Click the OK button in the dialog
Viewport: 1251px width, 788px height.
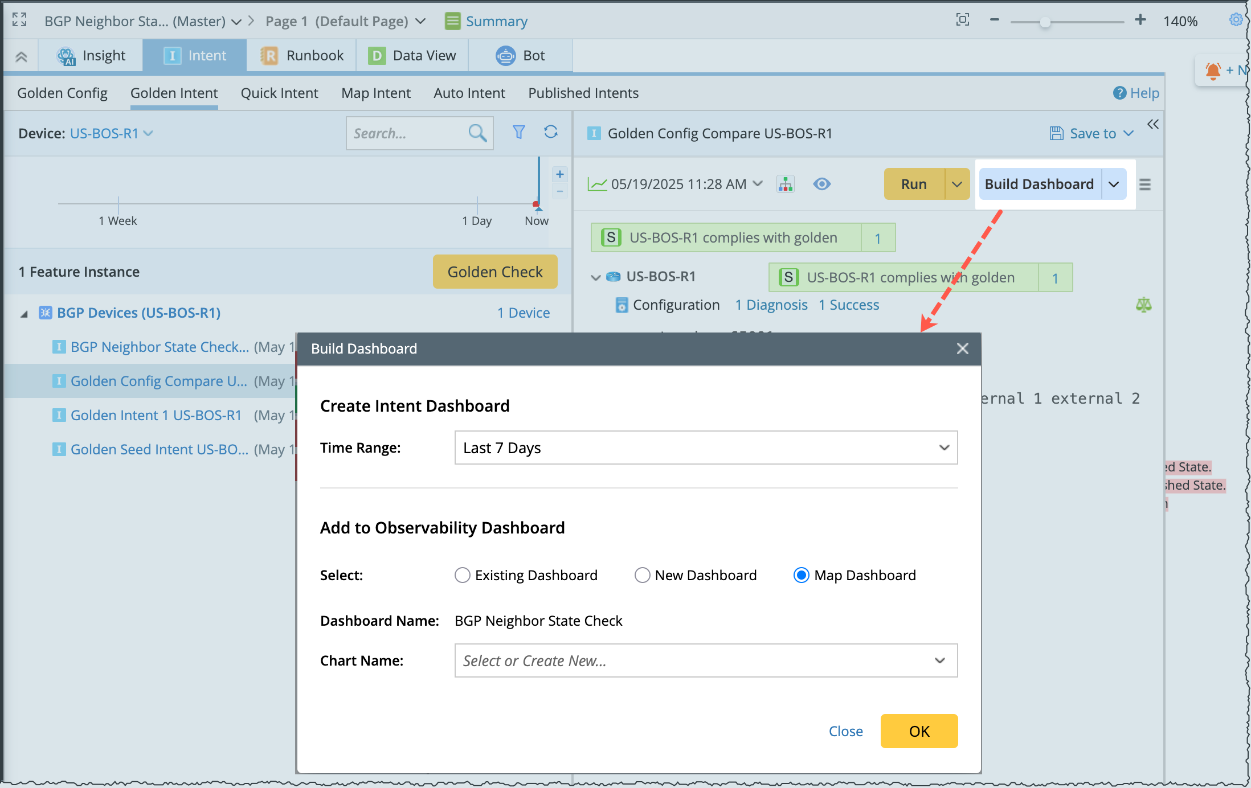click(918, 731)
